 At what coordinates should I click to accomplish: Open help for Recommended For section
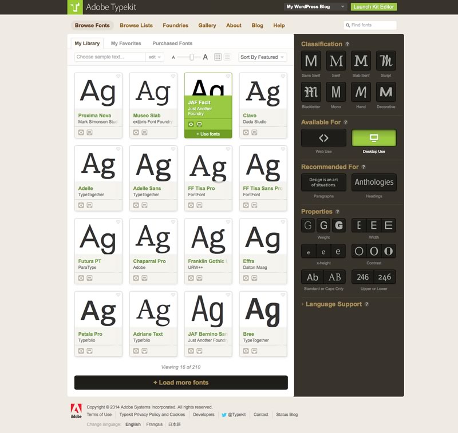pyautogui.click(x=364, y=167)
